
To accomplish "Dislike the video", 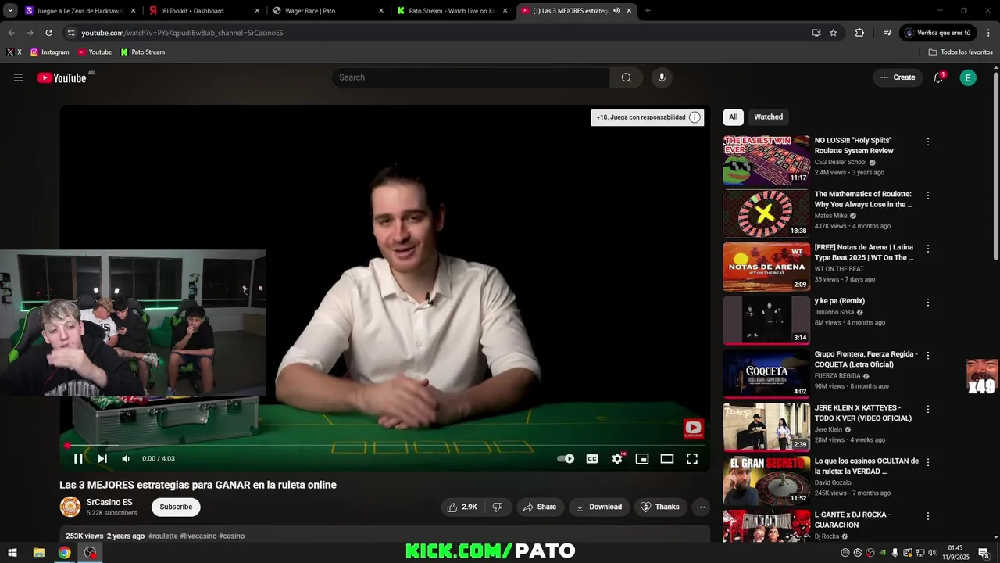I will 498,507.
